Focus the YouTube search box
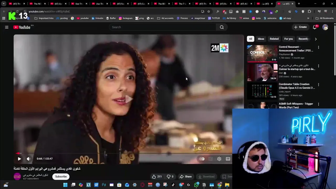The height and width of the screenshot is (189, 336). click(163, 27)
